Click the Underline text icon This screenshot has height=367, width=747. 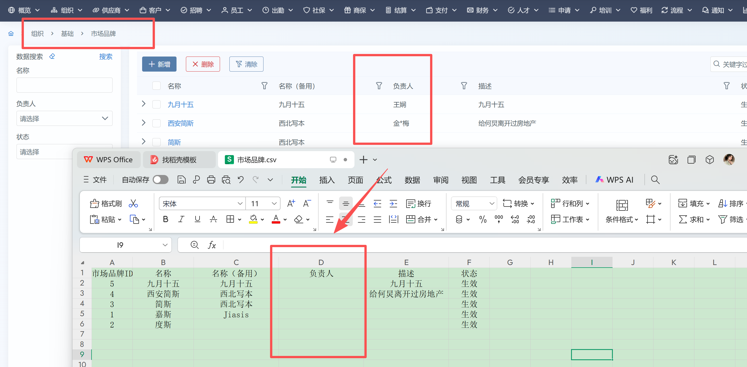[x=198, y=219]
